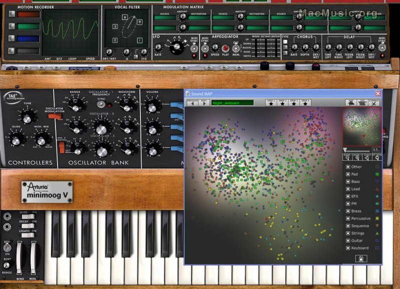Toggle the Decay On switch
The width and height of the screenshot is (400, 289).
[28, 226]
